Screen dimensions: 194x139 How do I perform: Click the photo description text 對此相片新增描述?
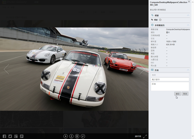[158, 10]
